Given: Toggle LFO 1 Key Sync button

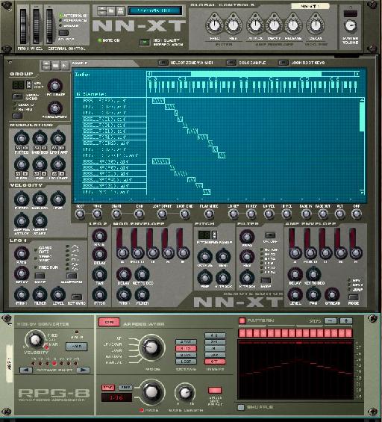Looking at the screenshot, I should click(77, 297).
